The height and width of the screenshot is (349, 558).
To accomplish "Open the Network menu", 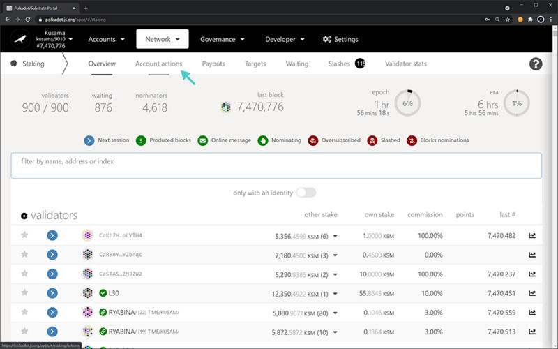I will 163,39.
